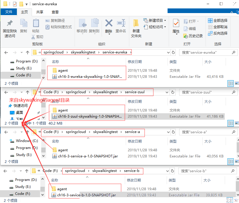
Task: Click the title bar new folder icon
Action: coord(21,4)
